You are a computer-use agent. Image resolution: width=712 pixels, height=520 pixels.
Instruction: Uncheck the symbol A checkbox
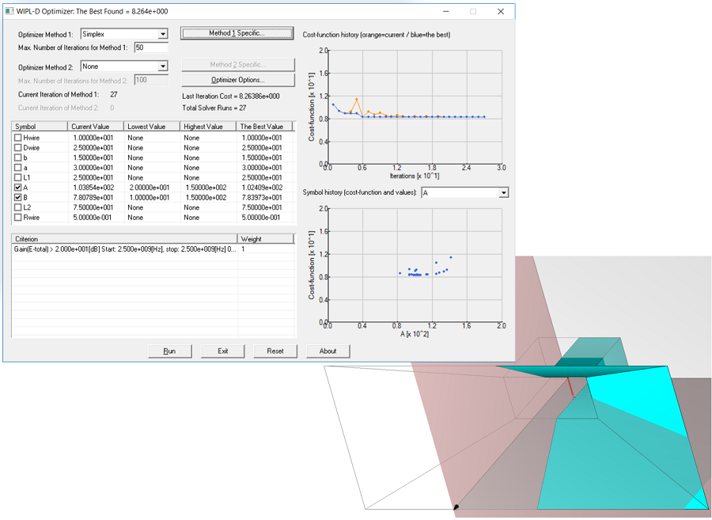[17, 187]
